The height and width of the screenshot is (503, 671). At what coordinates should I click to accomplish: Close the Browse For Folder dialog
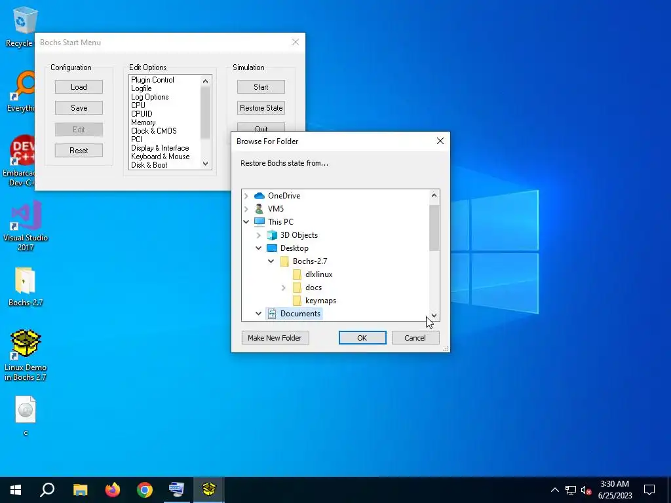point(440,141)
